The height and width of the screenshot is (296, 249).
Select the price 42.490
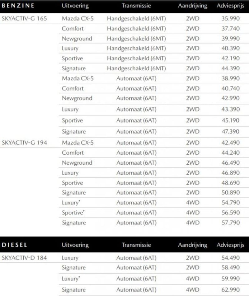point(231,143)
